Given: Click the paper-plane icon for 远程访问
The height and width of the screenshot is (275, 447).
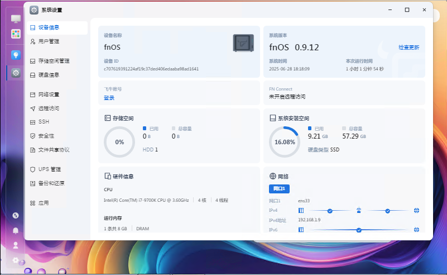Looking at the screenshot, I should [33, 108].
